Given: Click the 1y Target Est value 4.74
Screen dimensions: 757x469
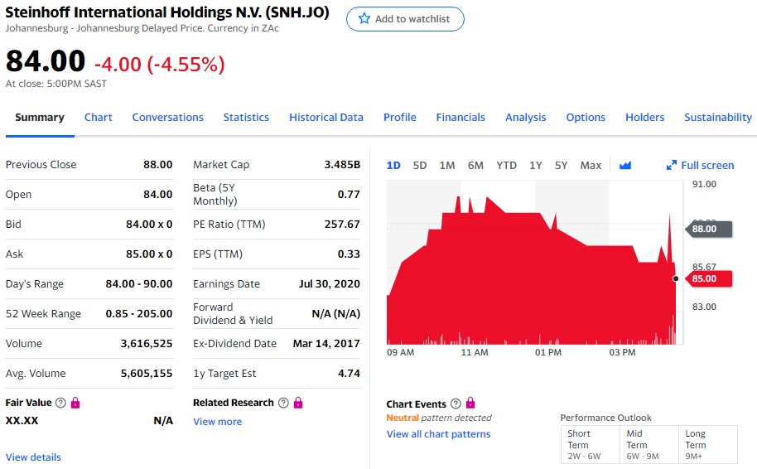Looking at the screenshot, I should coord(349,374).
